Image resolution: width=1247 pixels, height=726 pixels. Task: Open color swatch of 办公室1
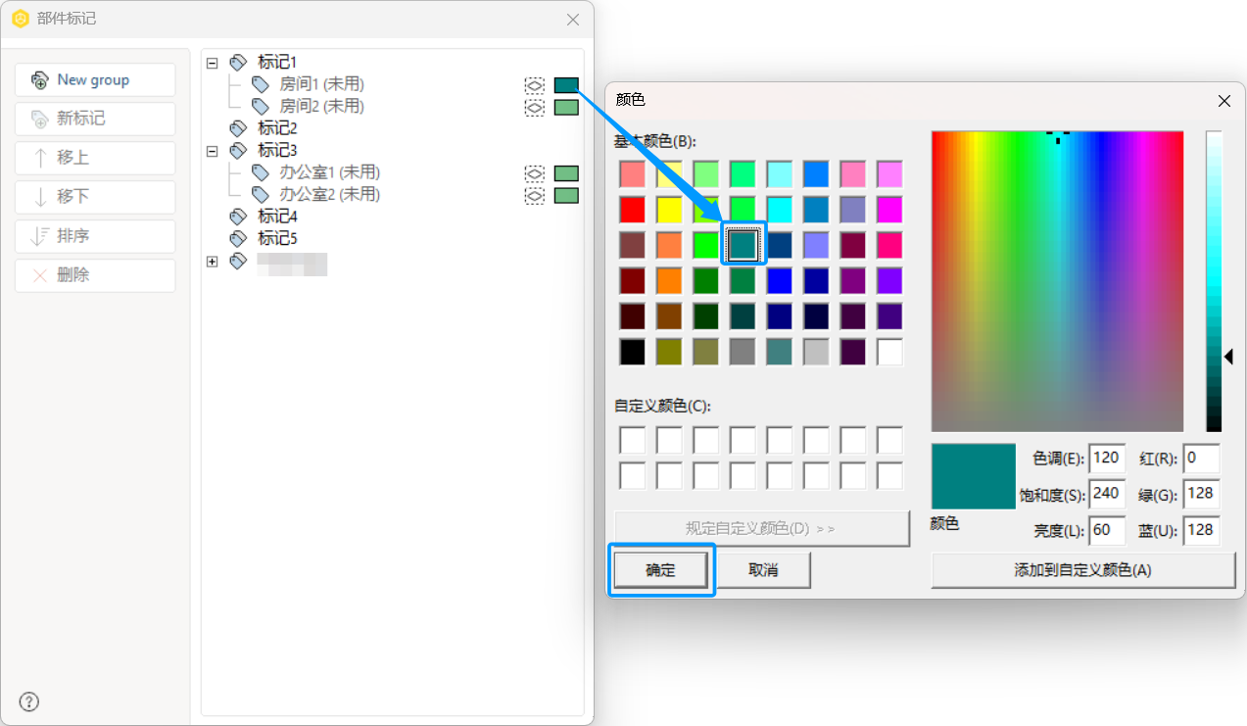(x=566, y=173)
